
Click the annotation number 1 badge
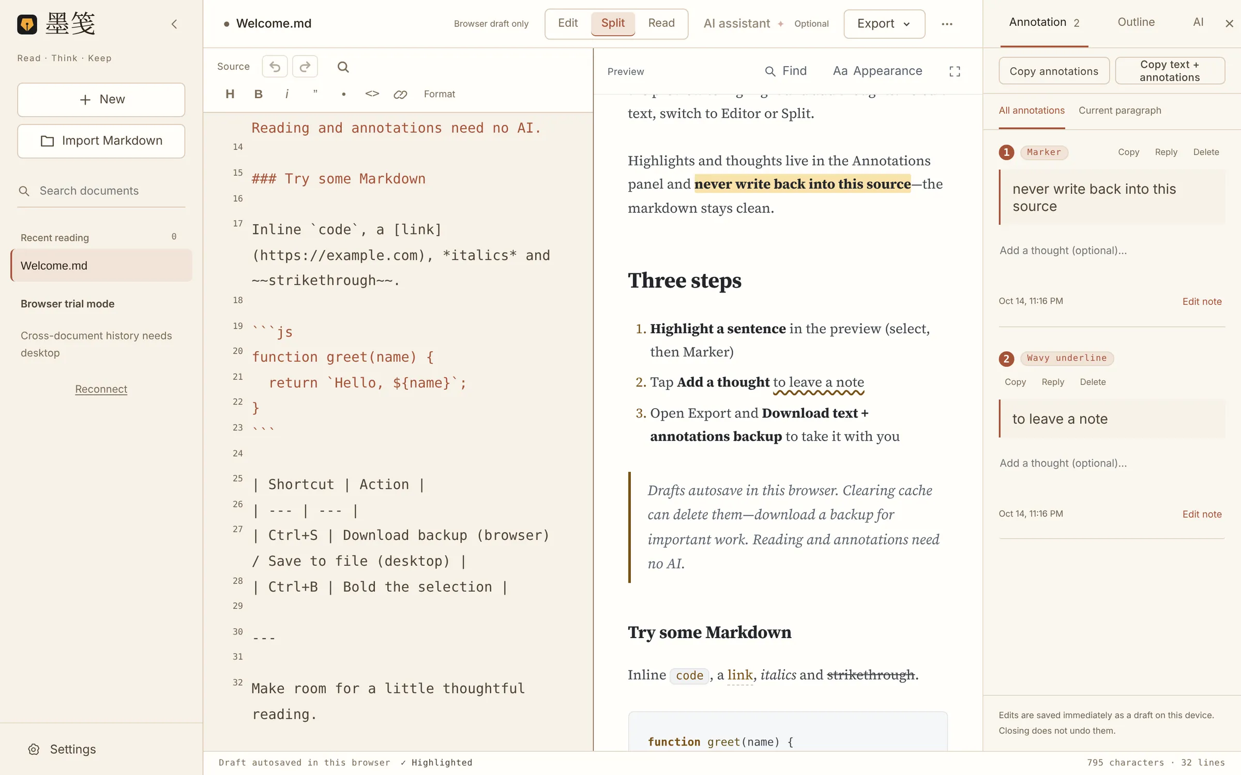pyautogui.click(x=1006, y=152)
